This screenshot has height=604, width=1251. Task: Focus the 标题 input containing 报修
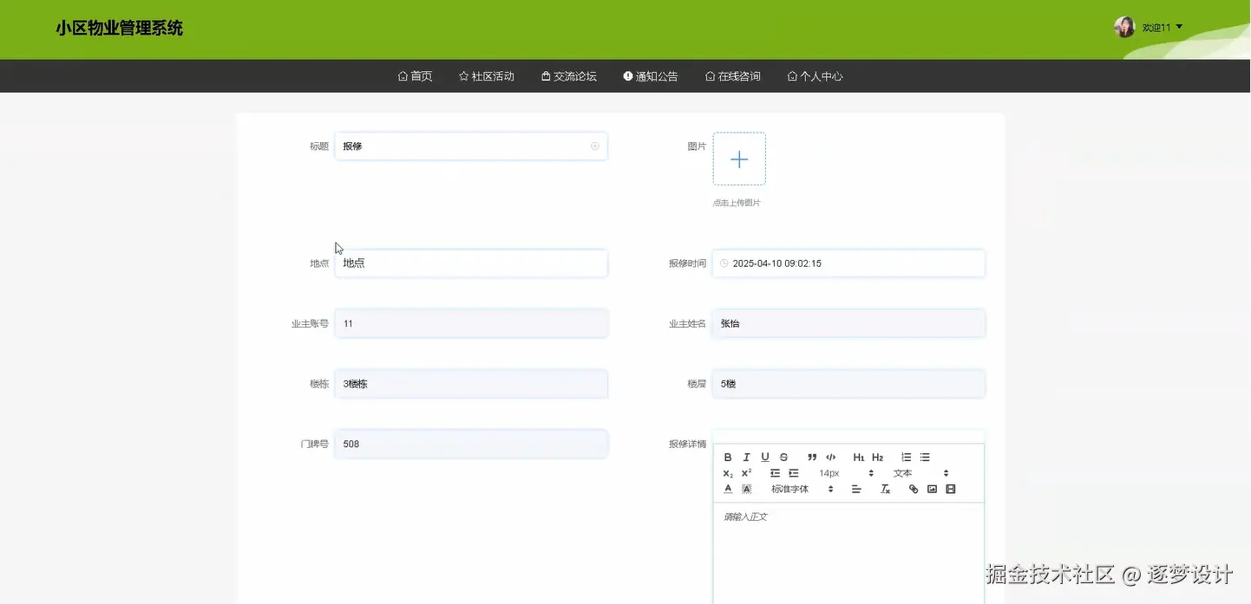471,146
